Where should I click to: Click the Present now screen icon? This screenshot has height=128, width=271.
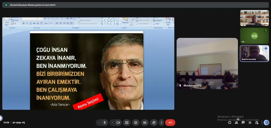coord(127,123)
